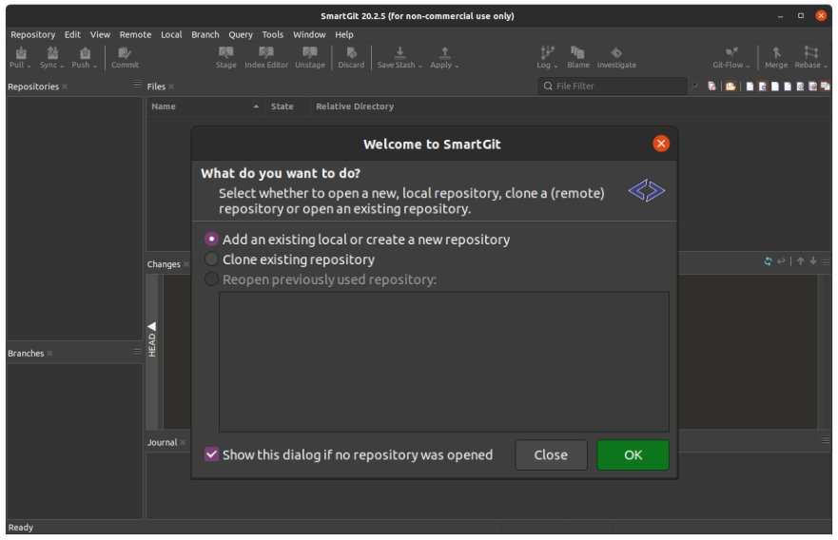Viewport: 838px width, 540px height.
Task: Click the Rebase toolbar icon
Action: (x=810, y=52)
